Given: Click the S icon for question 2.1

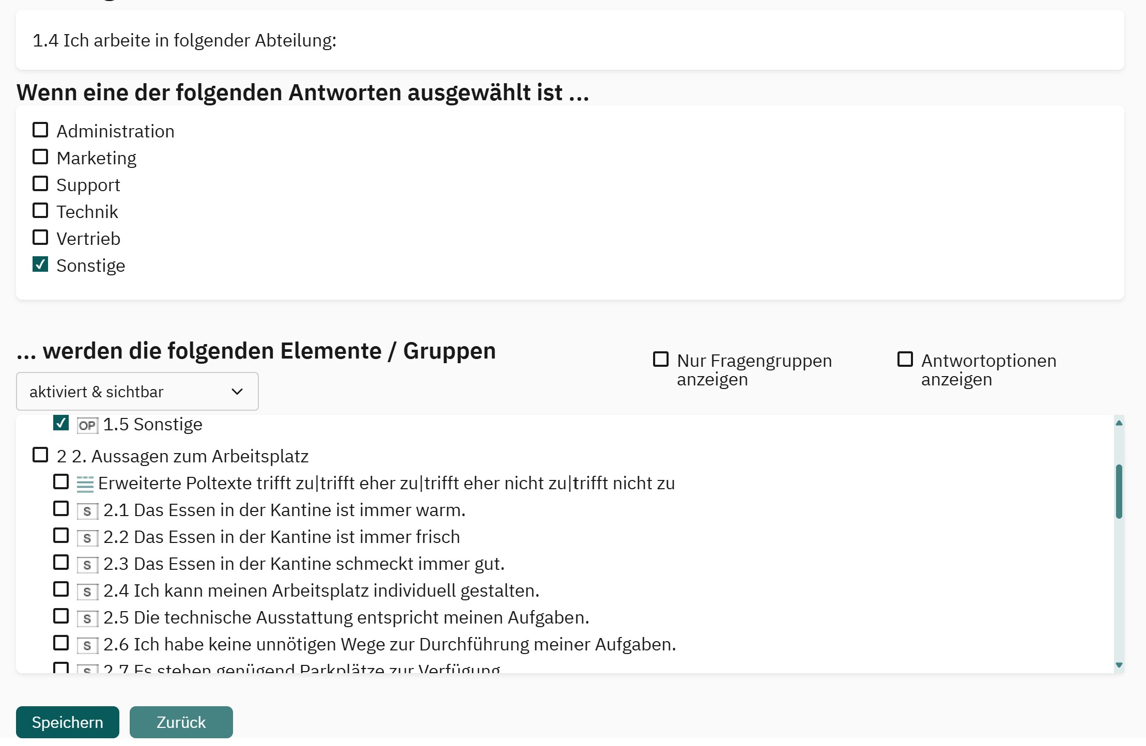Looking at the screenshot, I should [87, 511].
